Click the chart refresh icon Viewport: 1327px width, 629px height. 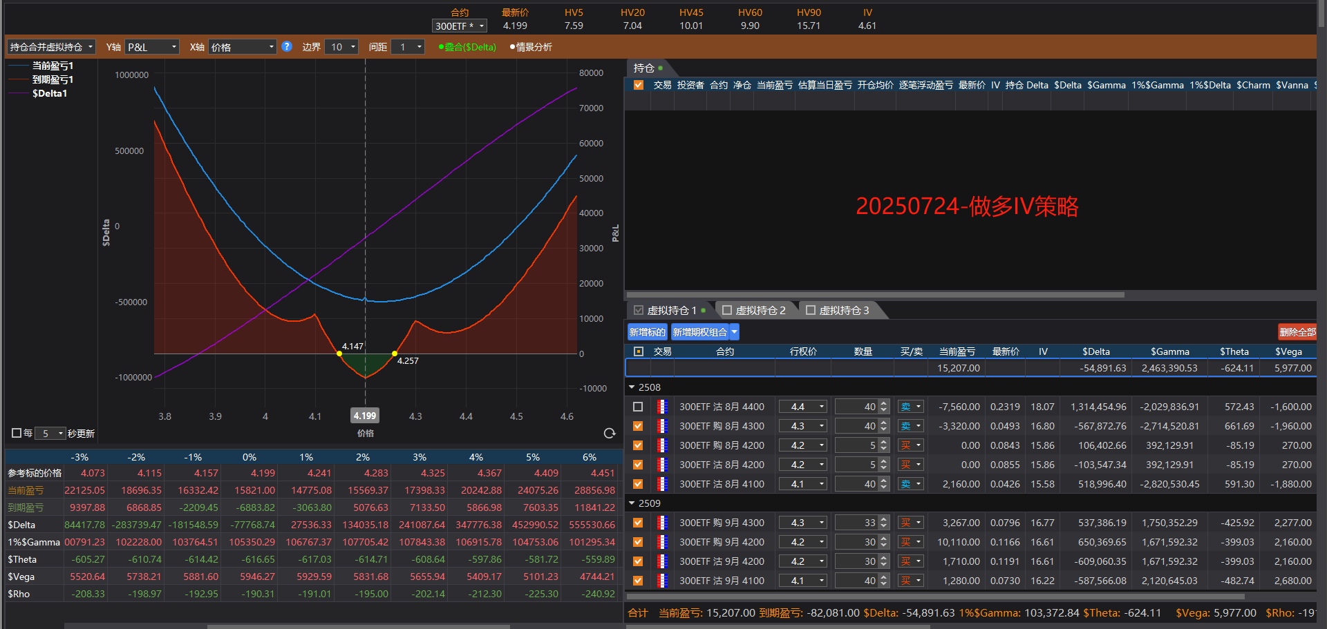click(610, 434)
